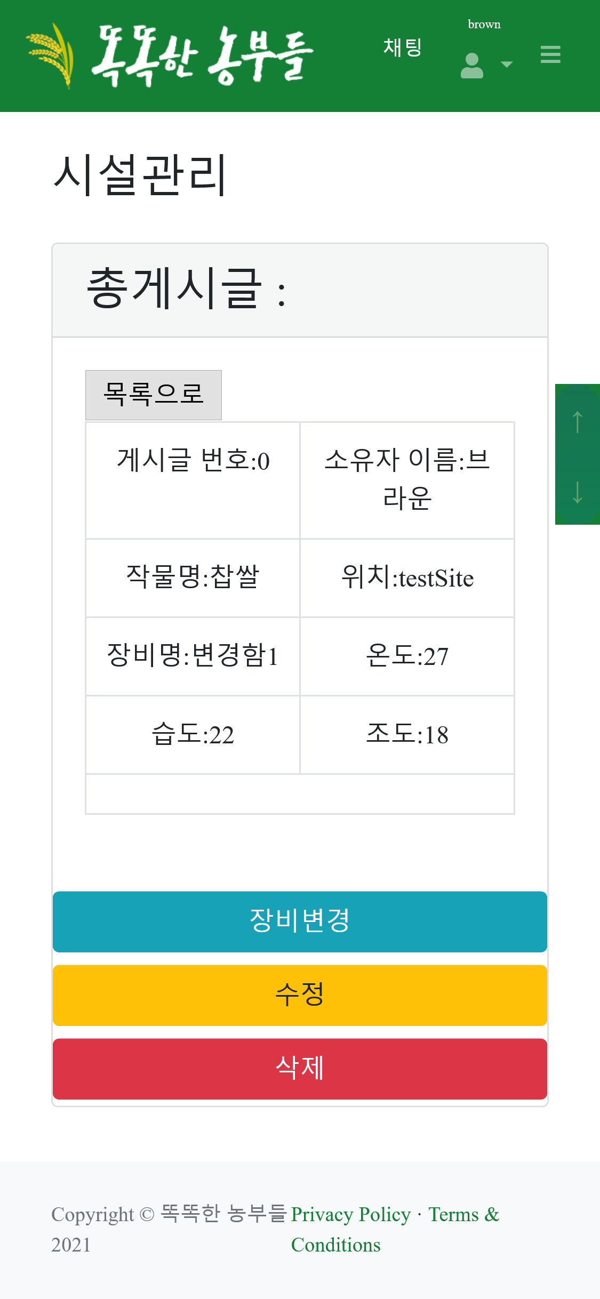The width and height of the screenshot is (600, 1299).
Task: Click the 장비명:변경함1 table cell
Action: point(193,656)
